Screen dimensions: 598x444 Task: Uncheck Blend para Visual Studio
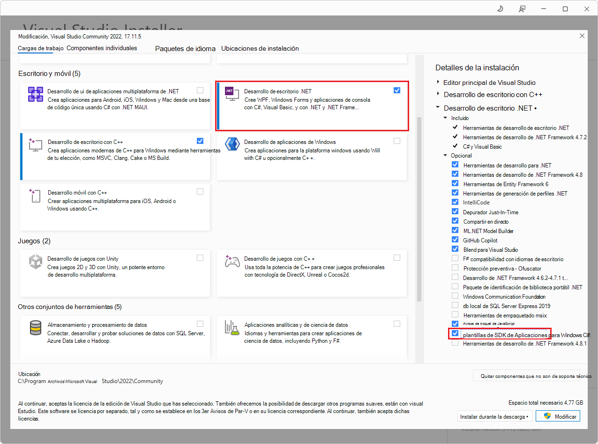coord(455,249)
